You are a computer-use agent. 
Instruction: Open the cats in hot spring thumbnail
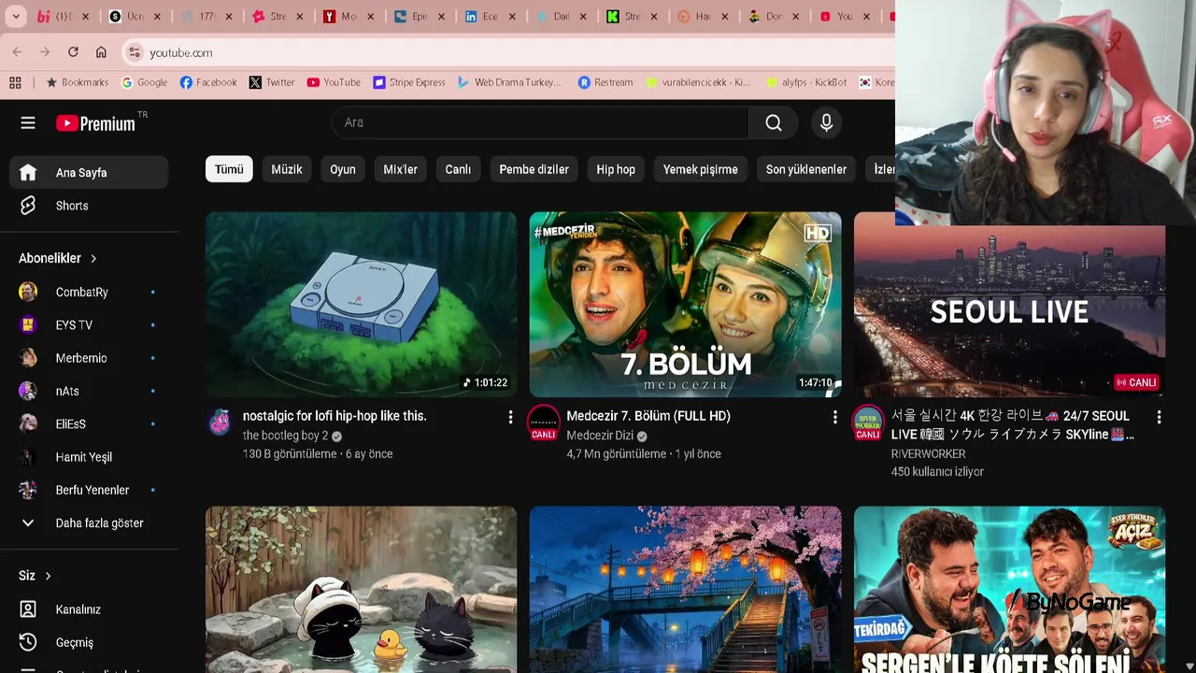tap(361, 589)
